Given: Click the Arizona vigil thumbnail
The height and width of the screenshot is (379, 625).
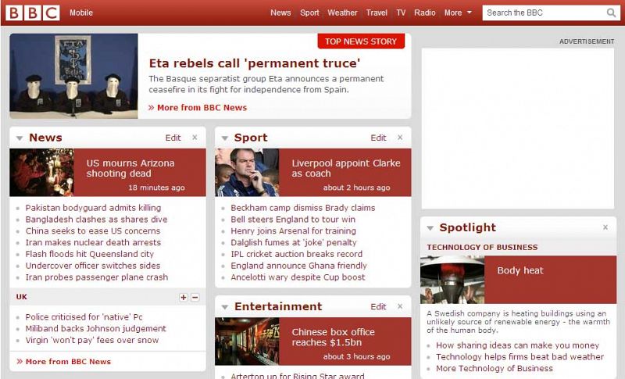Looking at the screenshot, I should pos(42,173).
